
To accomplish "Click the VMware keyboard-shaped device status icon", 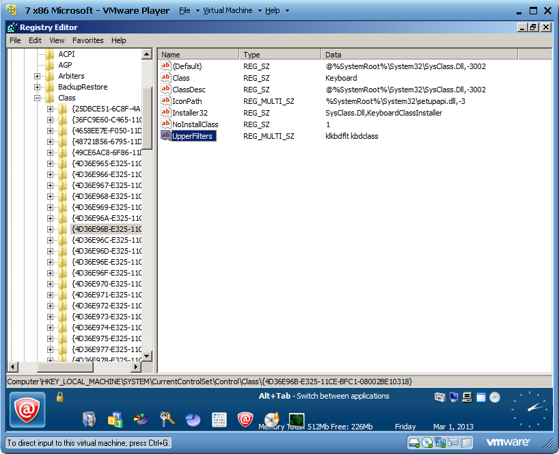I will coord(453,442).
